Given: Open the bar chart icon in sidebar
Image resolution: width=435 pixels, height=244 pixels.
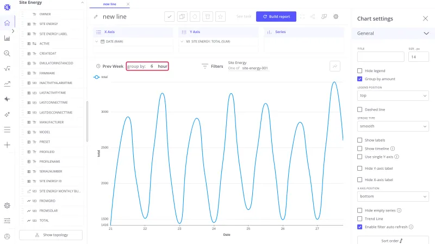Looking at the screenshot, I should tap(7, 38).
